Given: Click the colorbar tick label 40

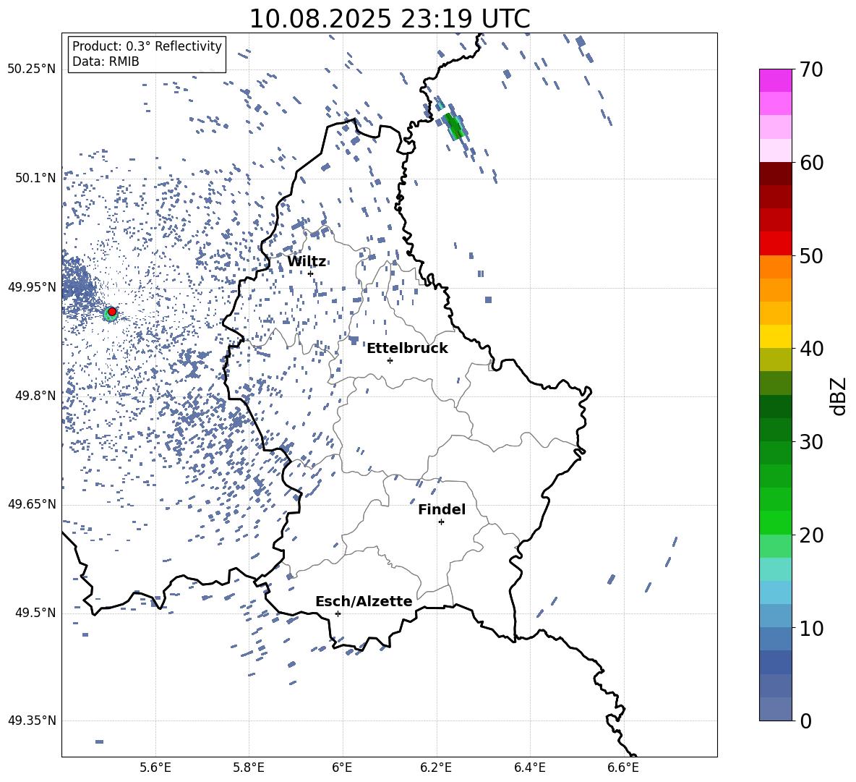Looking at the screenshot, I should point(811,349).
